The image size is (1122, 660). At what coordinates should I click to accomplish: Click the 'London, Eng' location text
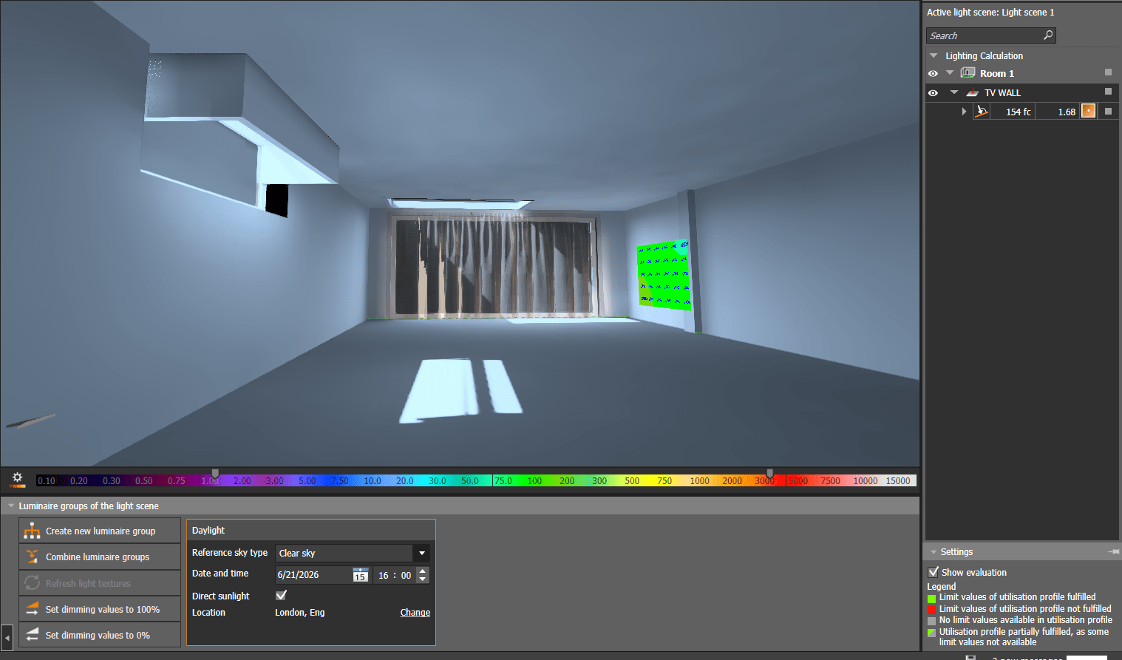click(x=300, y=613)
